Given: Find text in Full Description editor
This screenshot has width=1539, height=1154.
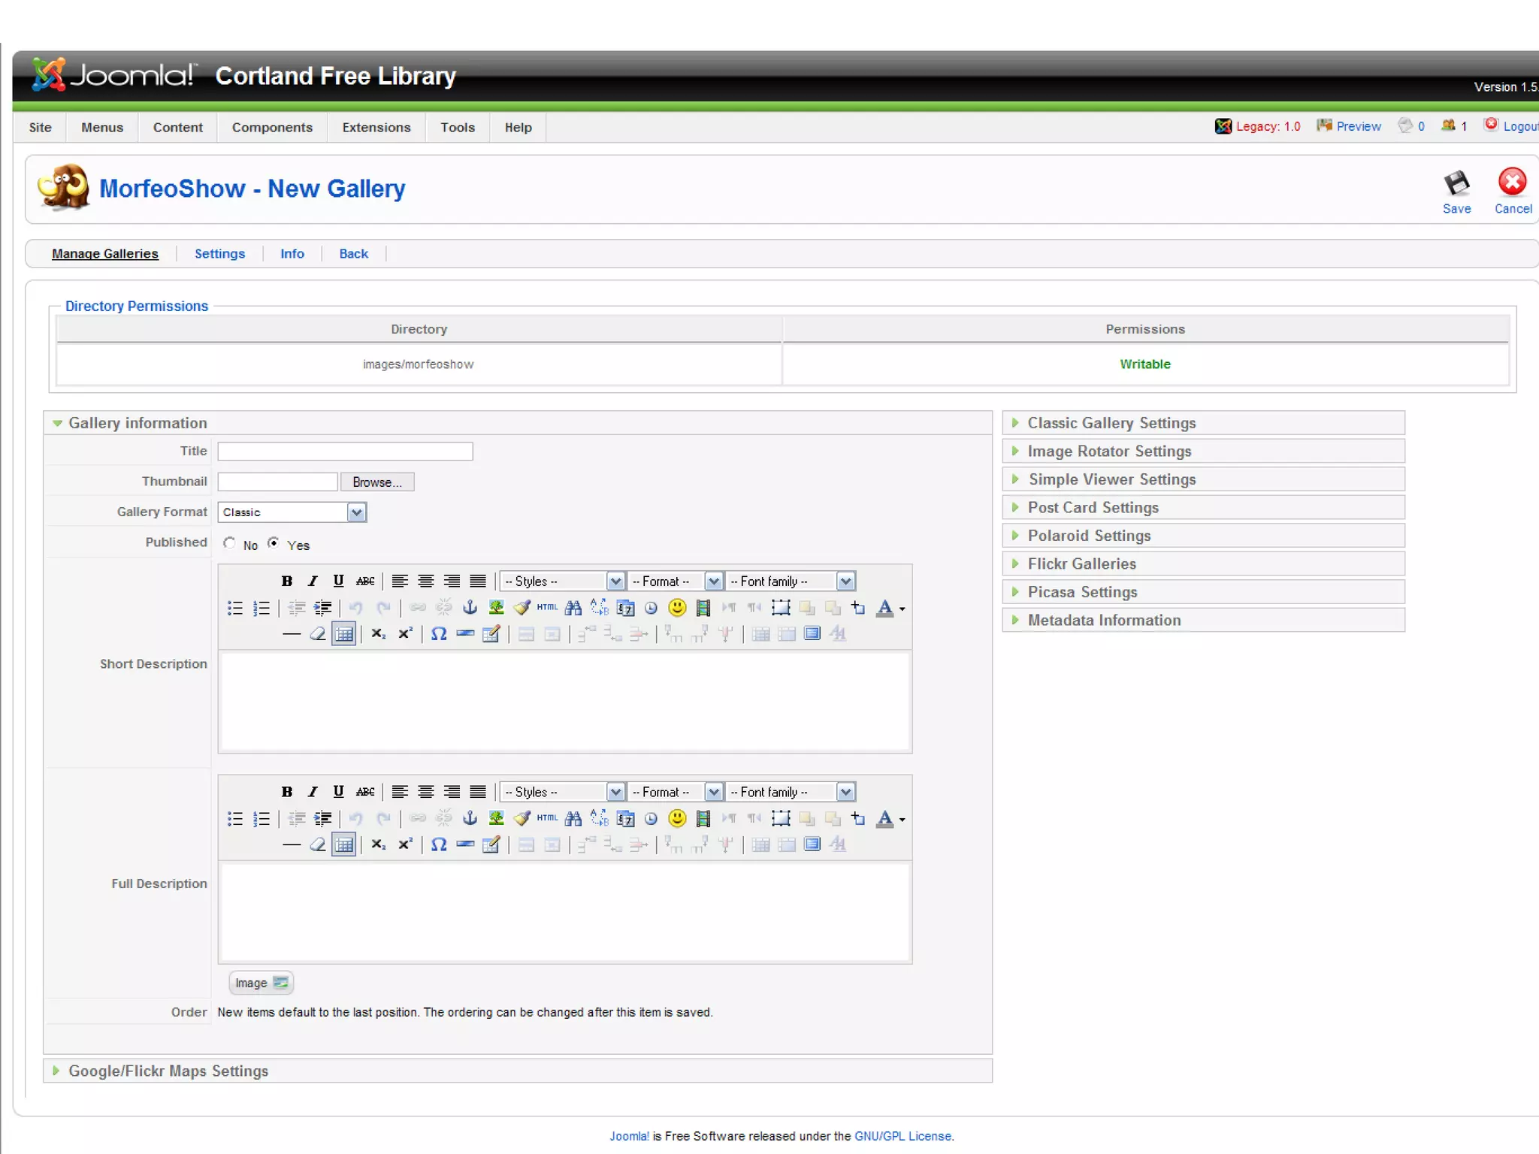Looking at the screenshot, I should [573, 817].
